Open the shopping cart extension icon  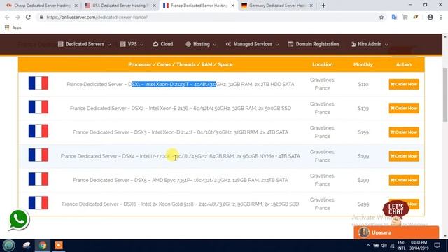405,17
